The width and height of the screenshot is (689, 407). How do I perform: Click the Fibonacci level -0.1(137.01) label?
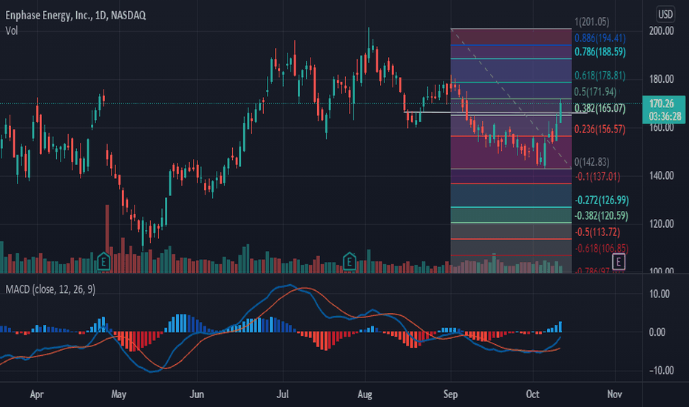click(x=597, y=177)
